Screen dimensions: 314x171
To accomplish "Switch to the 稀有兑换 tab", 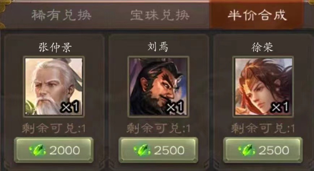I will pyautogui.click(x=61, y=15).
